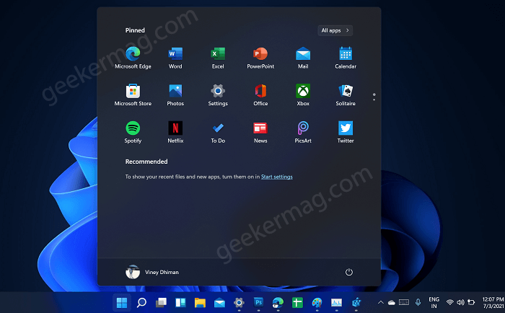
Task: Click the Start button on the taskbar
Action: click(x=122, y=303)
